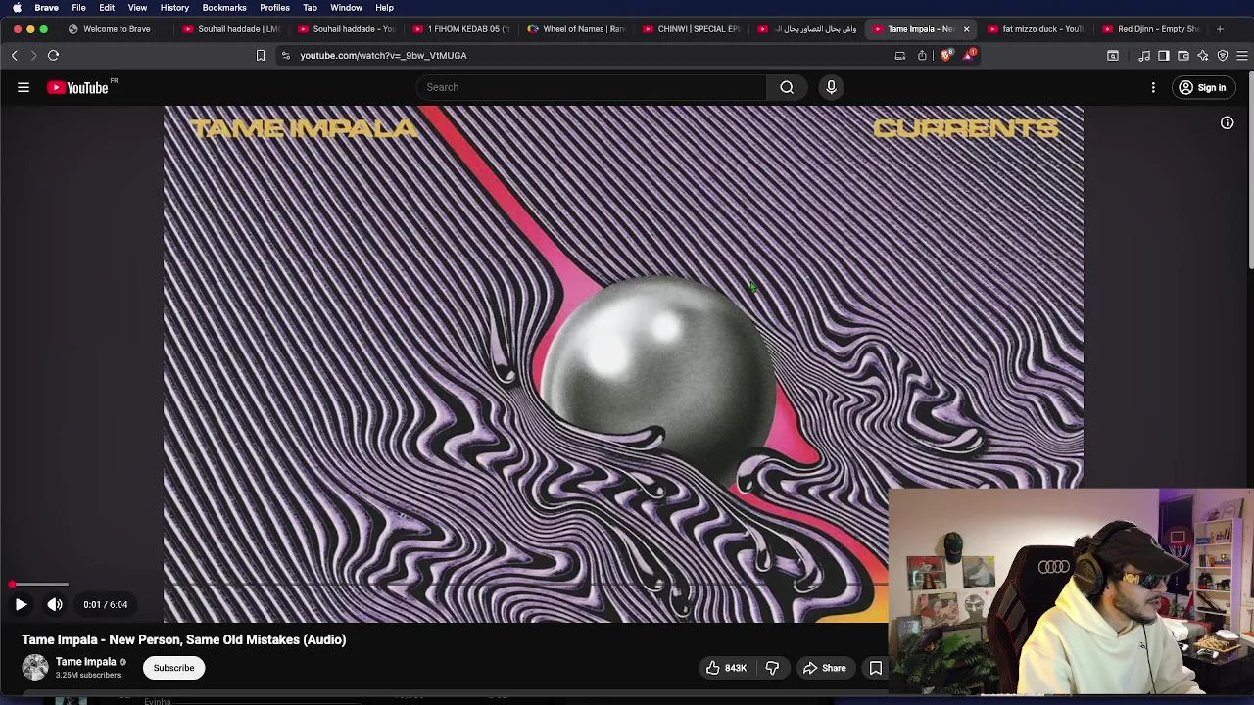
Task: Start voice search with microphone icon
Action: (831, 87)
